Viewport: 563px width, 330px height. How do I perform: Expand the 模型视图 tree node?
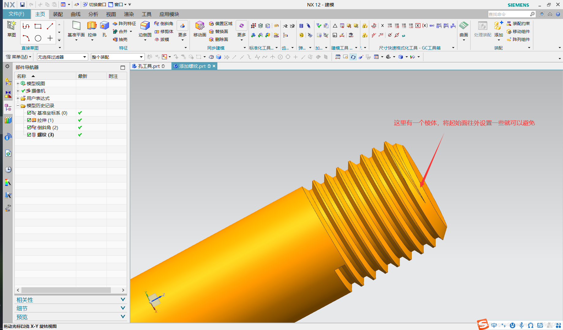click(18, 83)
